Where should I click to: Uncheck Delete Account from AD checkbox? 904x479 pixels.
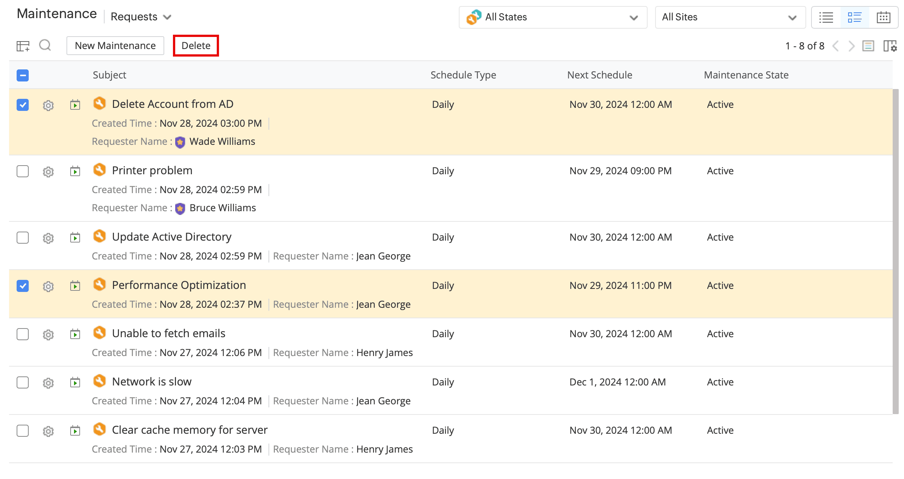coord(23,105)
